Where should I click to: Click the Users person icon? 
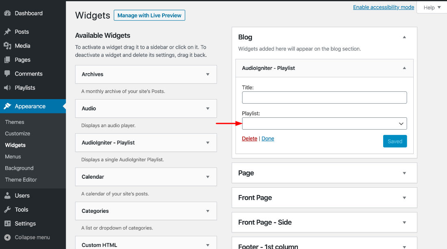pyautogui.click(x=7, y=195)
